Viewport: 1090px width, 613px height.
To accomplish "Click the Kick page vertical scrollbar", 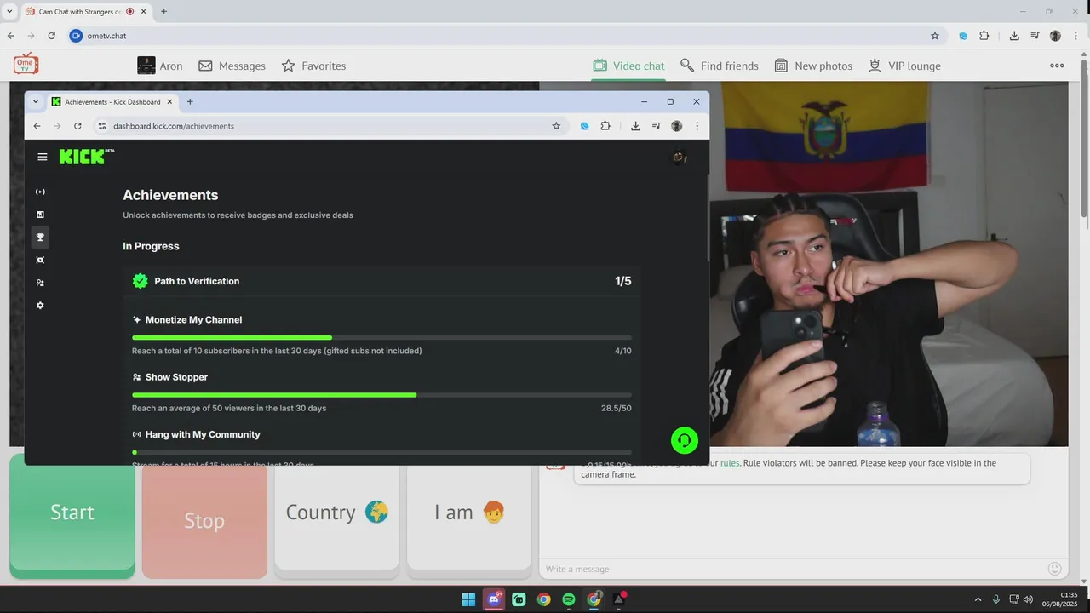I will 707,217.
